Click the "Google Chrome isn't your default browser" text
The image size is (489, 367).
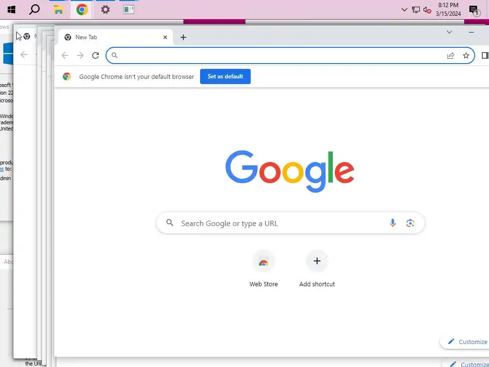pos(137,77)
